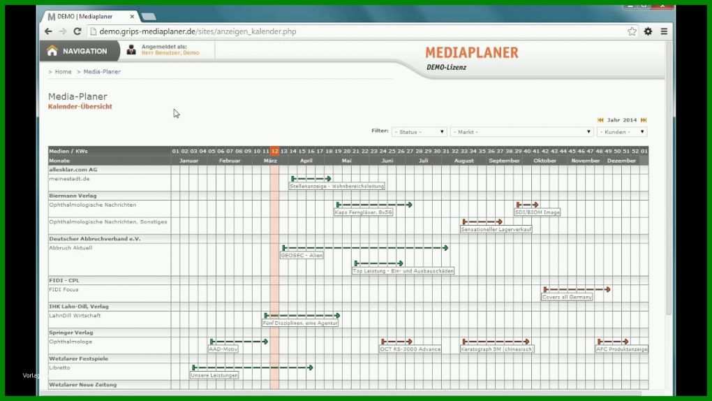Click the browser back arrow
Screen dimensions: 712x401
pos(48,31)
